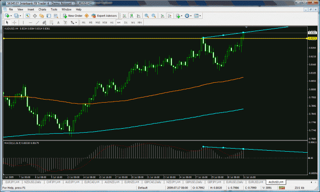Expand the Templates dropdown arrow
Image resolution: width=320 pixels, height=192 pixels.
point(200,16)
